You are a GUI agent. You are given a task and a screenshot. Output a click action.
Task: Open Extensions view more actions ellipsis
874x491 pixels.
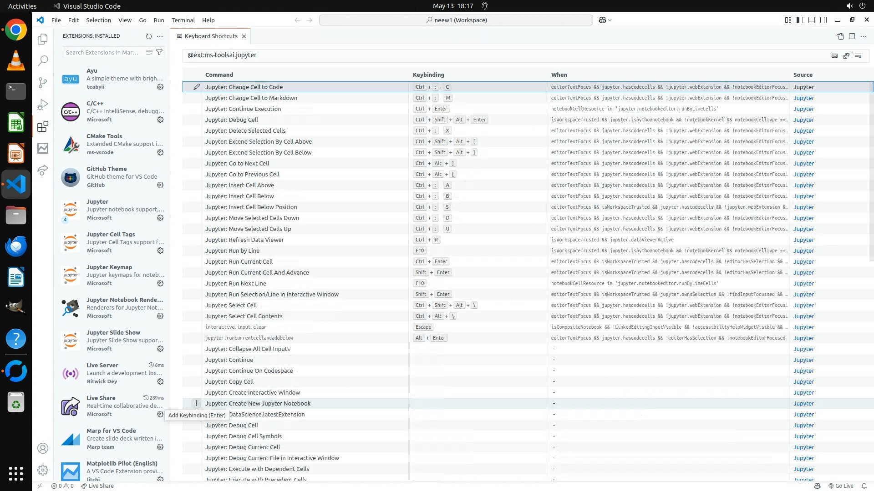(x=160, y=36)
